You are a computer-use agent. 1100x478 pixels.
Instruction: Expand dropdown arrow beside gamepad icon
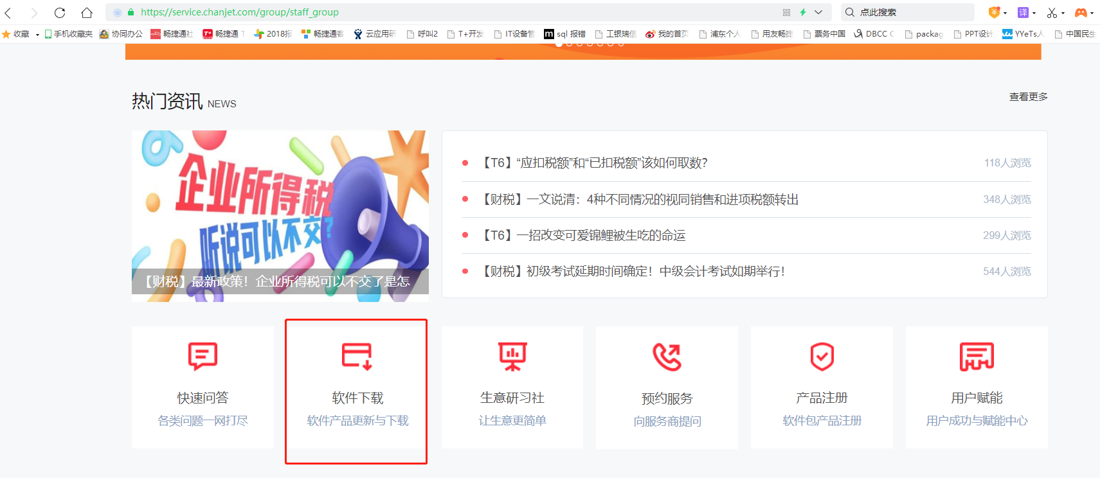[1092, 13]
